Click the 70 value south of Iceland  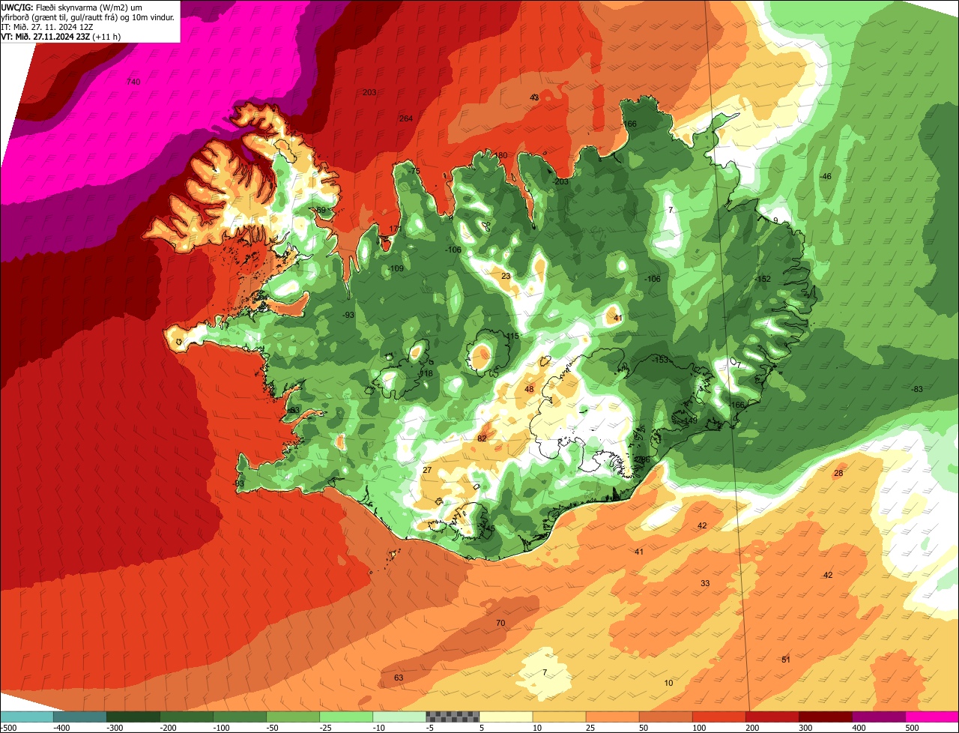click(x=500, y=623)
